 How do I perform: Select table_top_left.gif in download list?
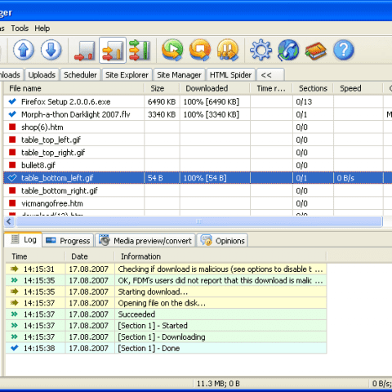click(x=51, y=140)
